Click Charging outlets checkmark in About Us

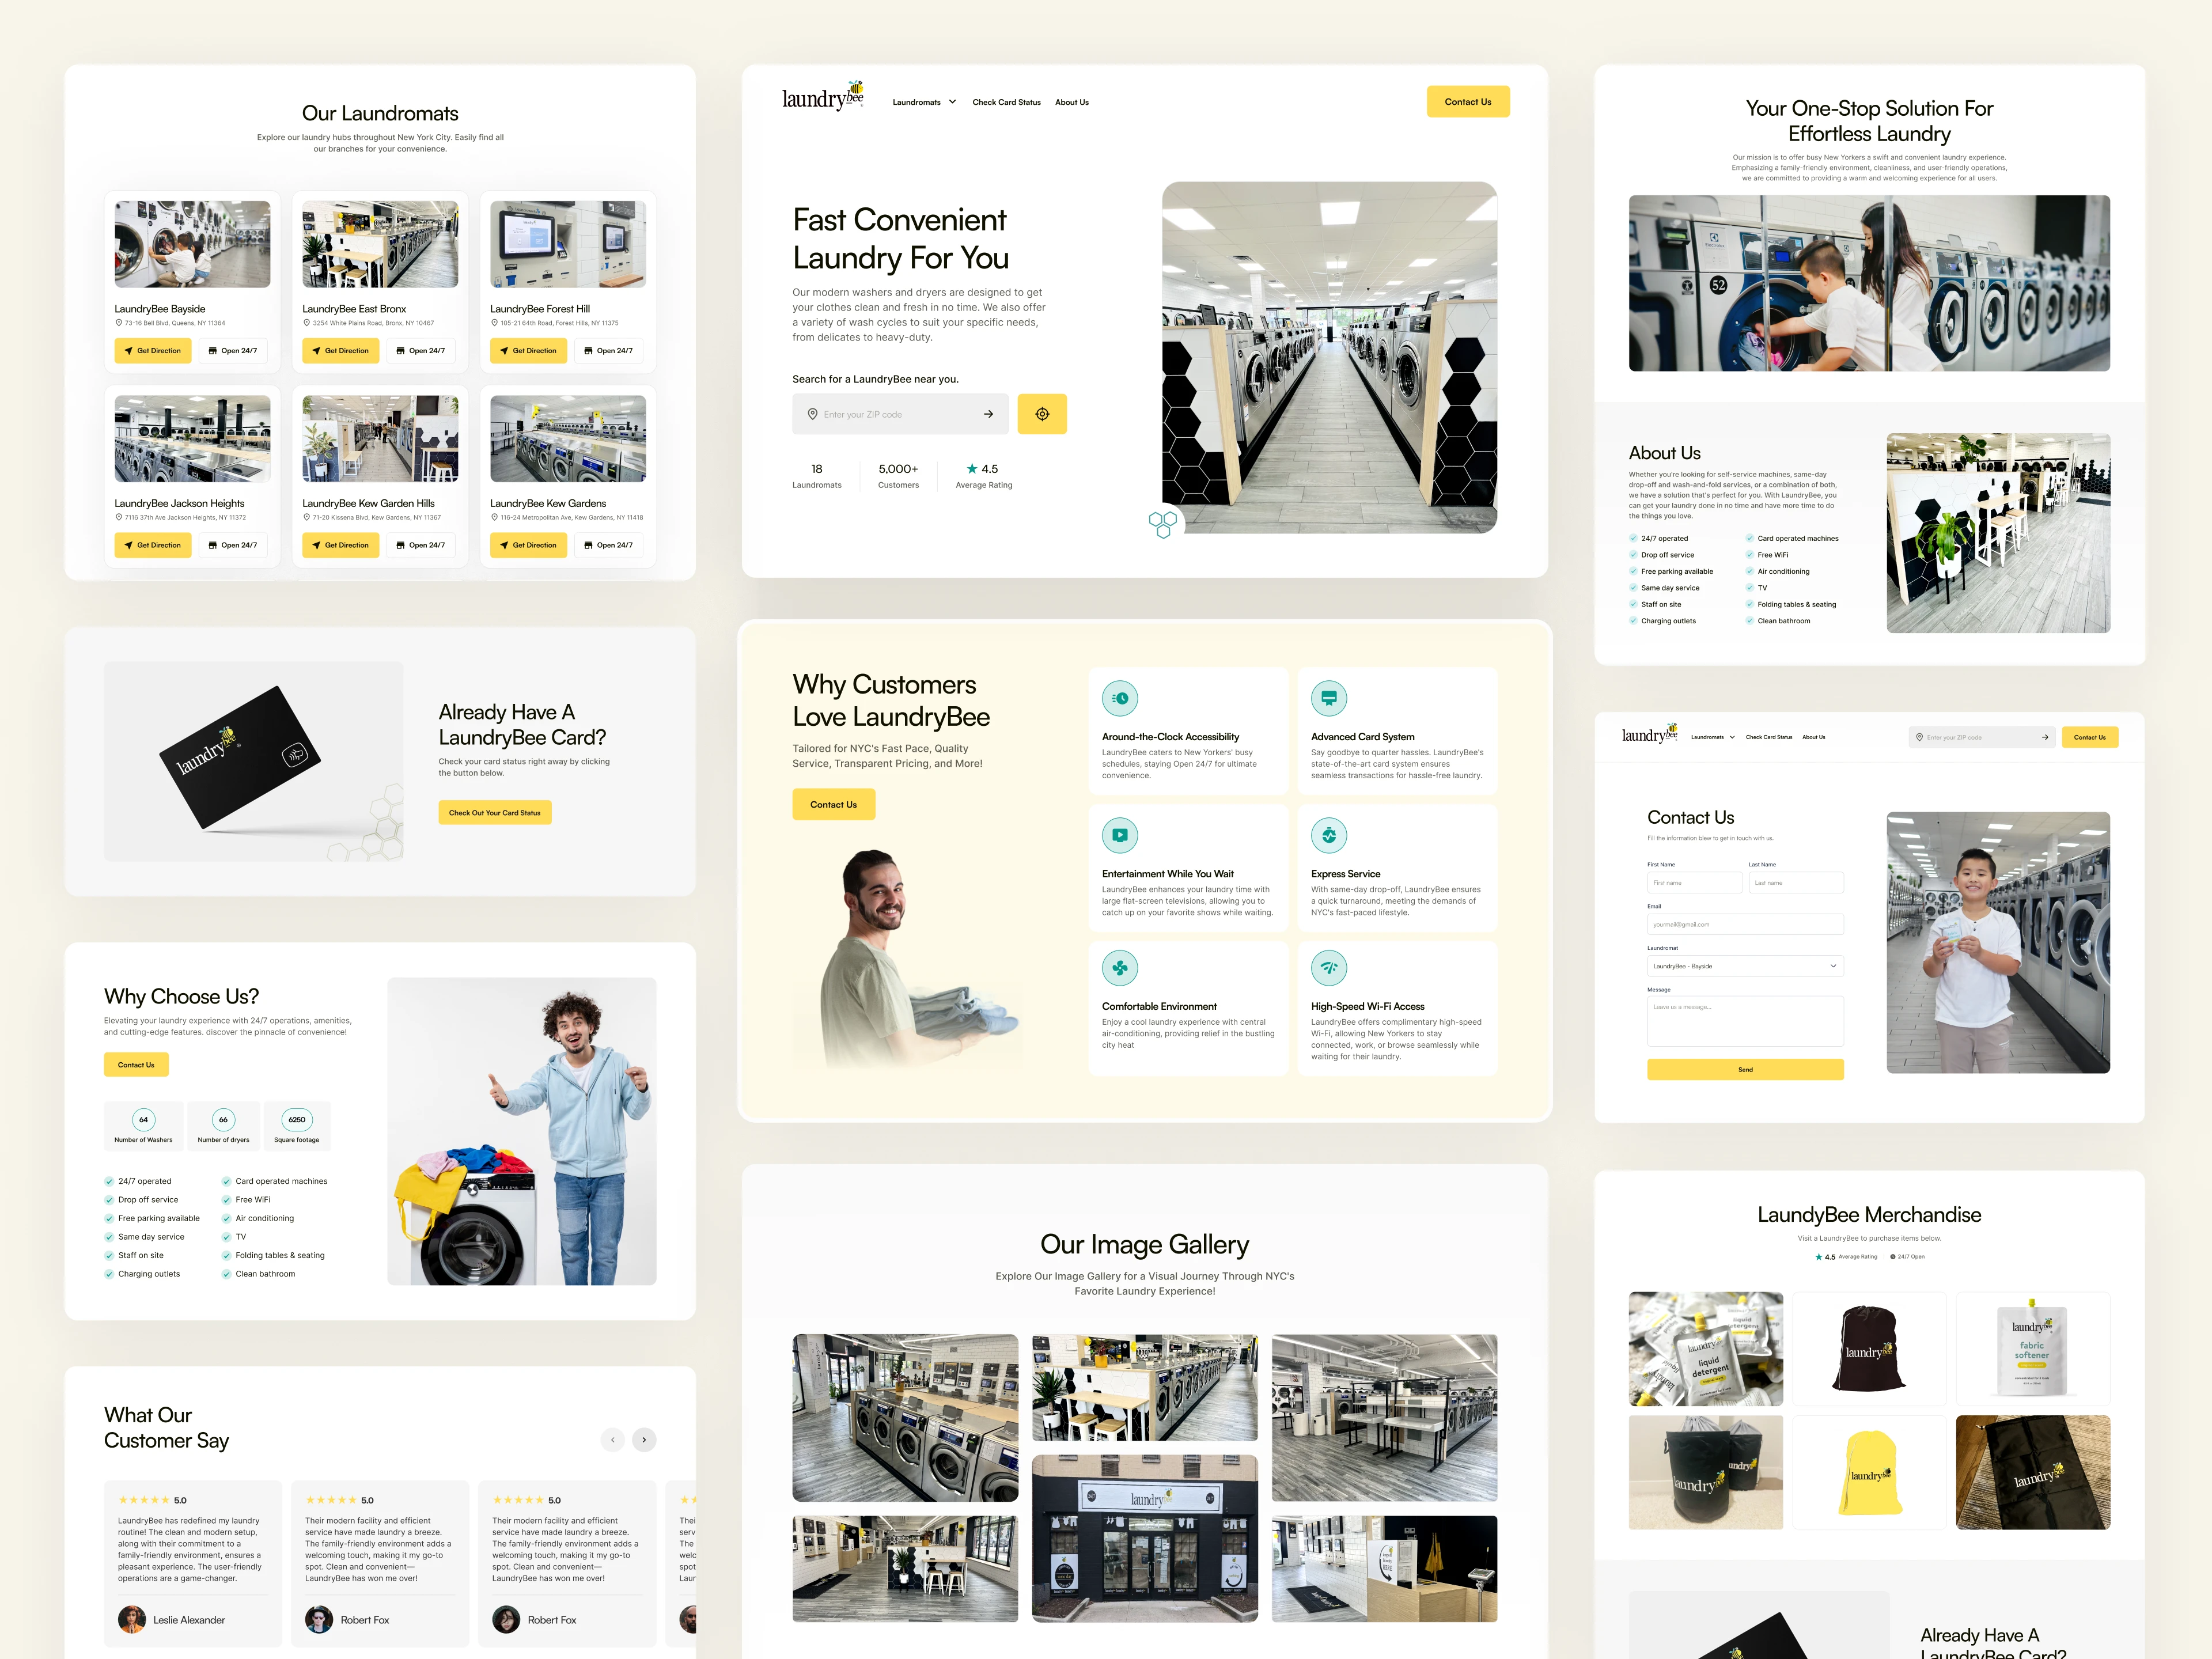pos(1633,621)
